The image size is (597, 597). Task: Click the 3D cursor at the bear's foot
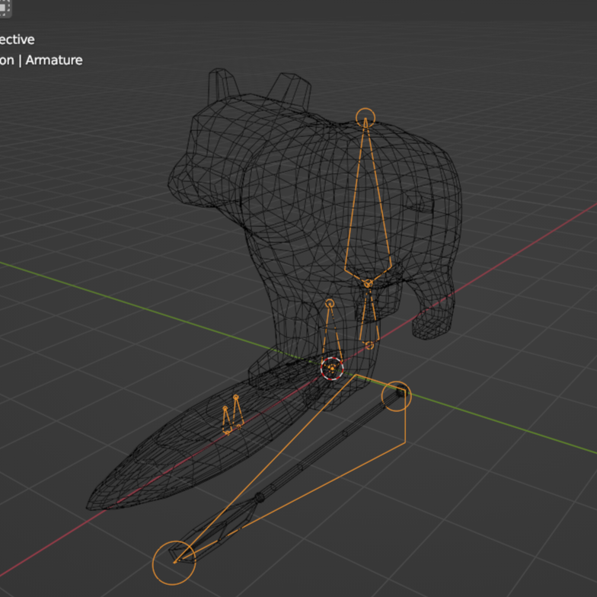pyautogui.click(x=332, y=369)
